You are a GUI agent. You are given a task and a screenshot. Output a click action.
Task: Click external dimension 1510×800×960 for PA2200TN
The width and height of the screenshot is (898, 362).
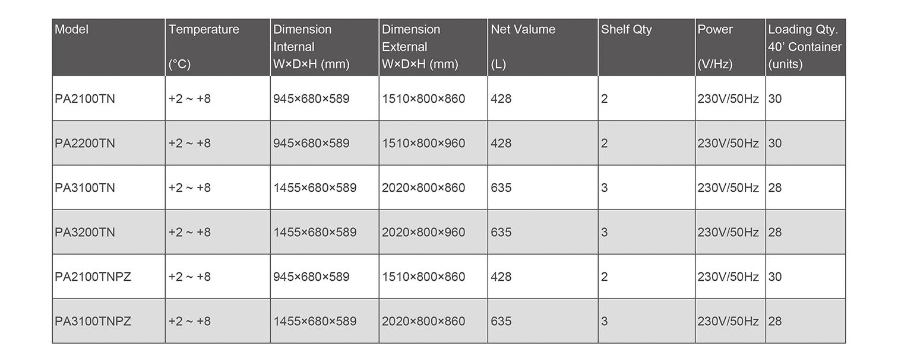point(423,144)
